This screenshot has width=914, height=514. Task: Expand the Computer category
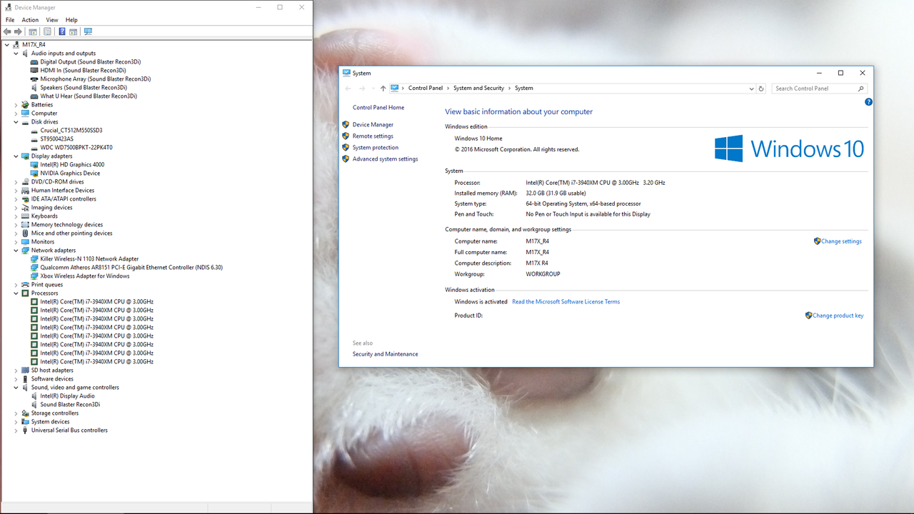coord(16,114)
